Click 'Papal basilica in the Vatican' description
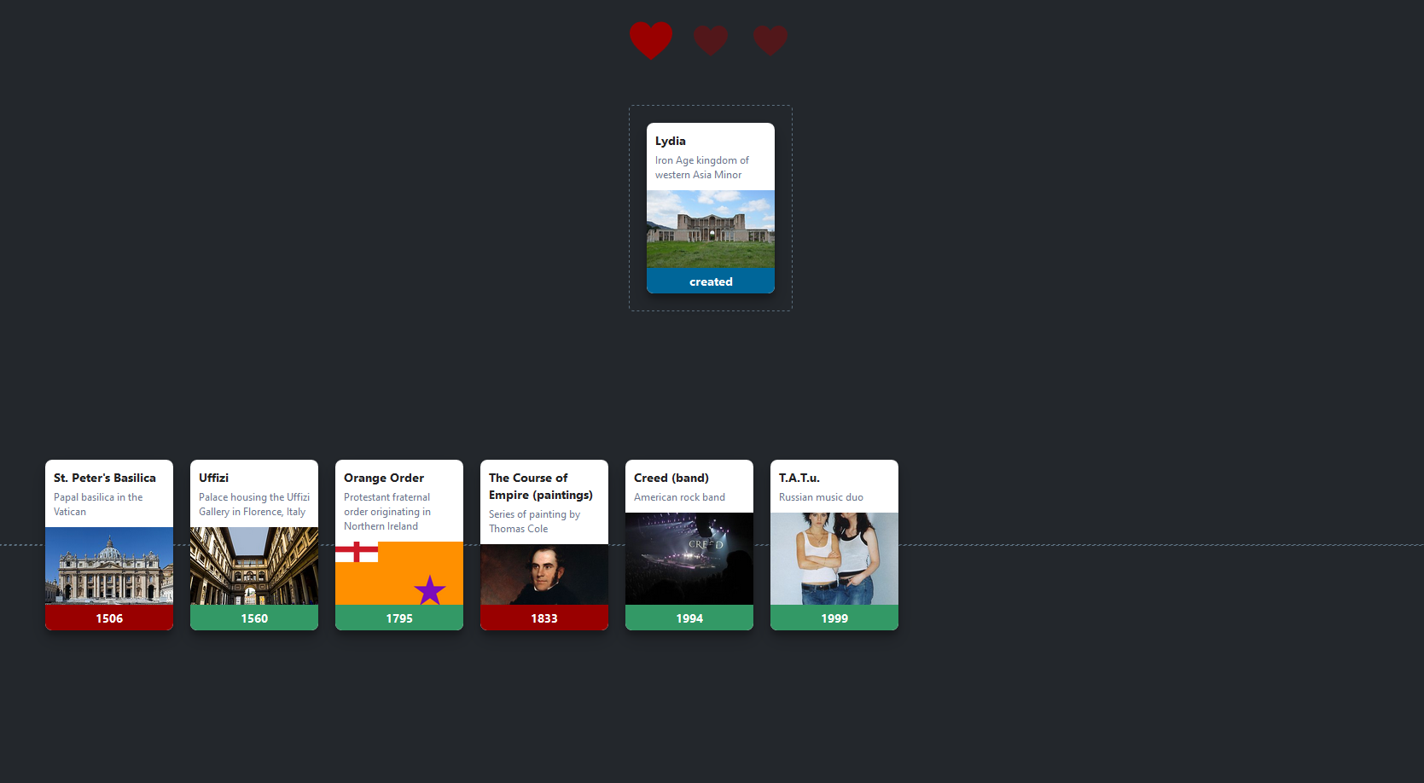Screen dimensions: 1424x783 (98, 504)
